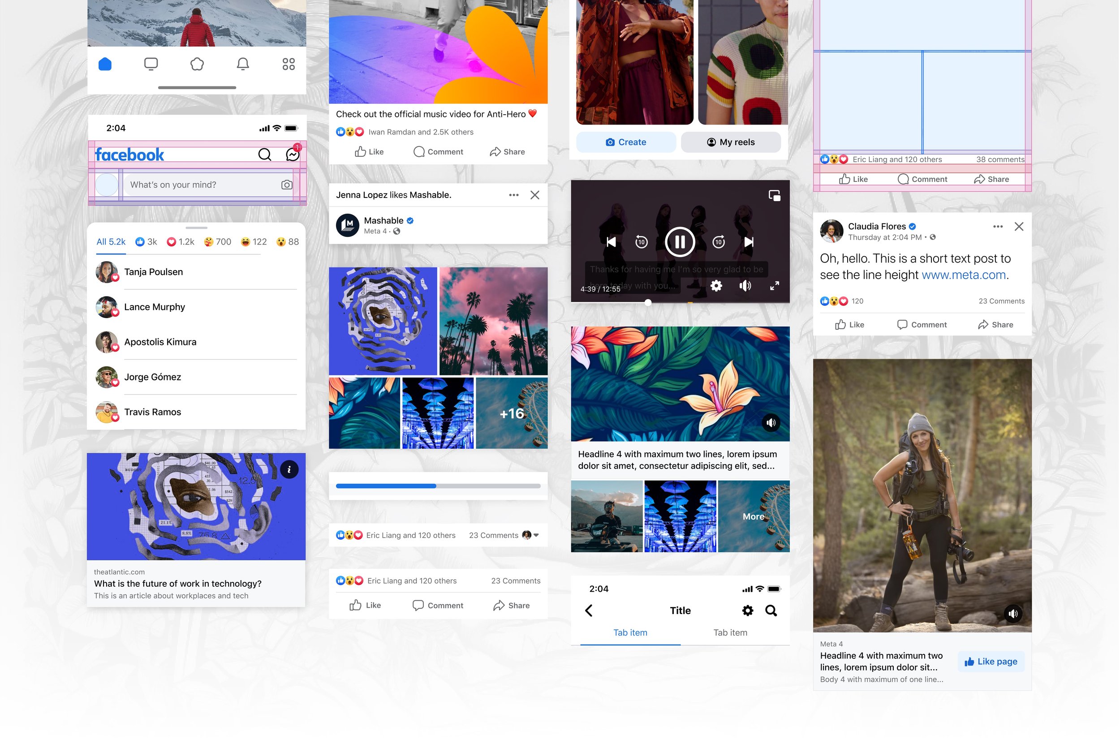Click the Like page button

991,662
